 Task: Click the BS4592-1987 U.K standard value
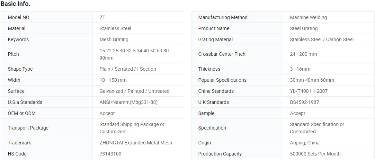tap(304, 102)
